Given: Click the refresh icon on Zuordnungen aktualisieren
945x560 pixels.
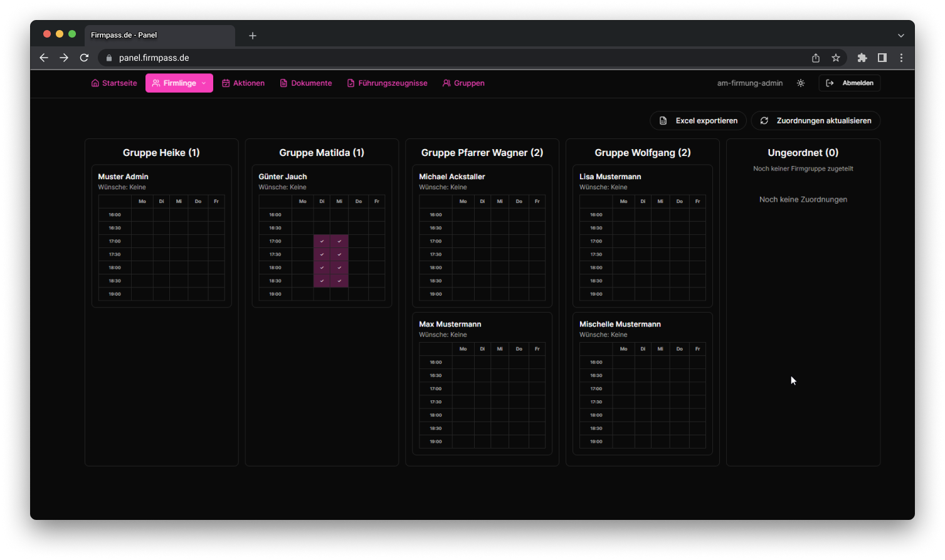Looking at the screenshot, I should pos(764,120).
